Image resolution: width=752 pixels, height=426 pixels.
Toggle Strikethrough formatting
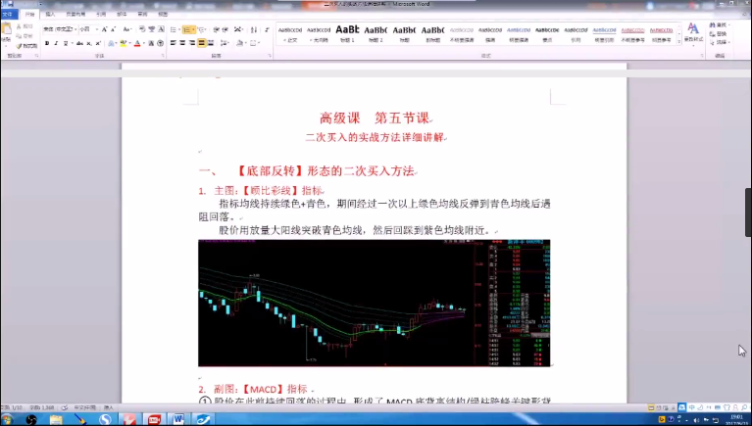point(79,43)
